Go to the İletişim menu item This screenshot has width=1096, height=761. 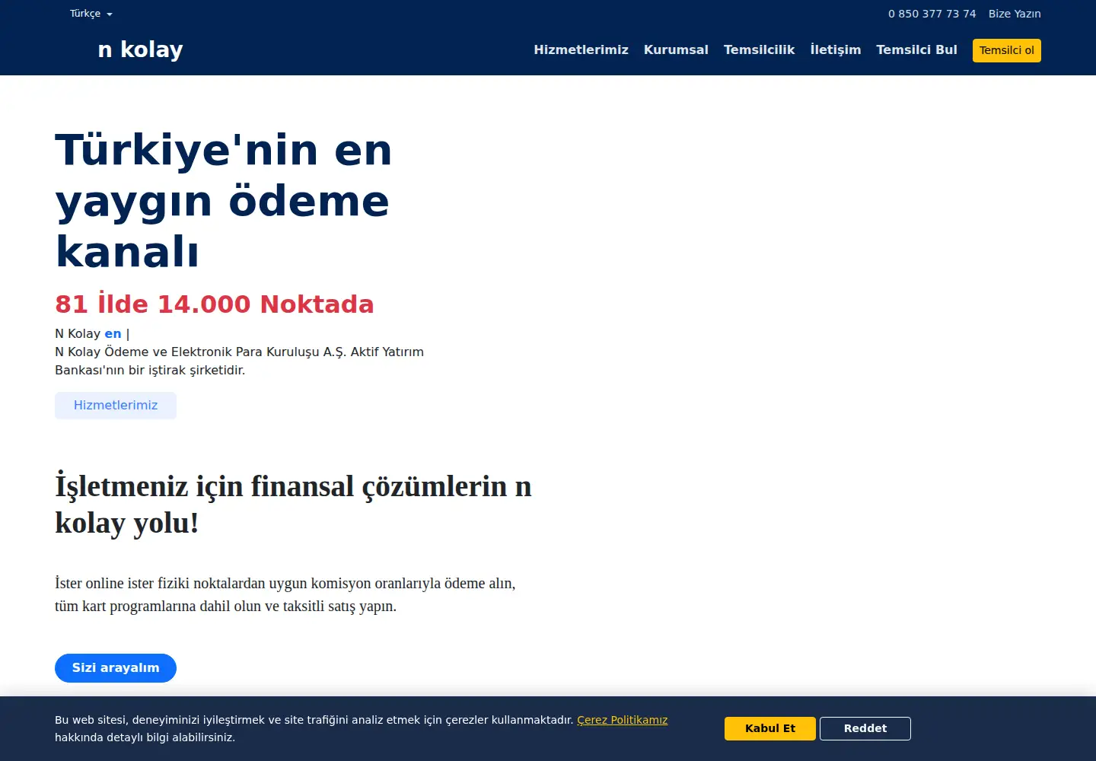click(836, 49)
